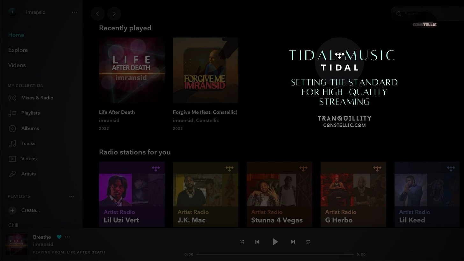Focus the Search input field
Image resolution: width=464 pixels, height=261 pixels.
pos(428,14)
